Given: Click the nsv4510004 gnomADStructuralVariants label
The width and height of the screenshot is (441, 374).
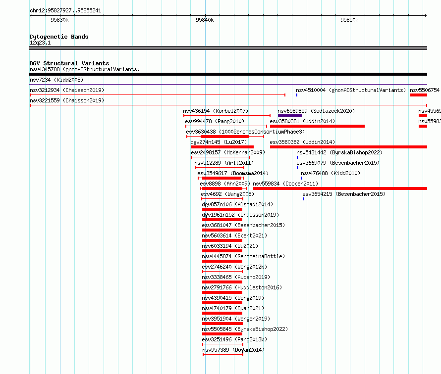Looking at the screenshot, I should [x=351, y=90].
